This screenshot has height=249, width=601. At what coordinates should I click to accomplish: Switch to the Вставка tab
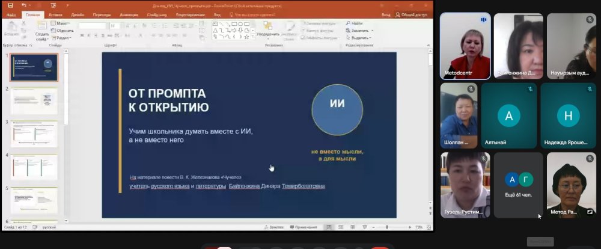click(56, 14)
